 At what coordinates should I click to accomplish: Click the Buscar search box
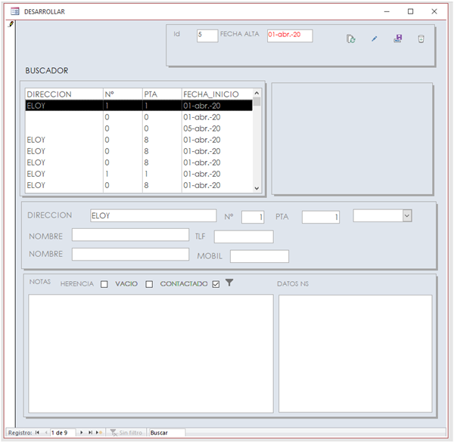(x=166, y=433)
